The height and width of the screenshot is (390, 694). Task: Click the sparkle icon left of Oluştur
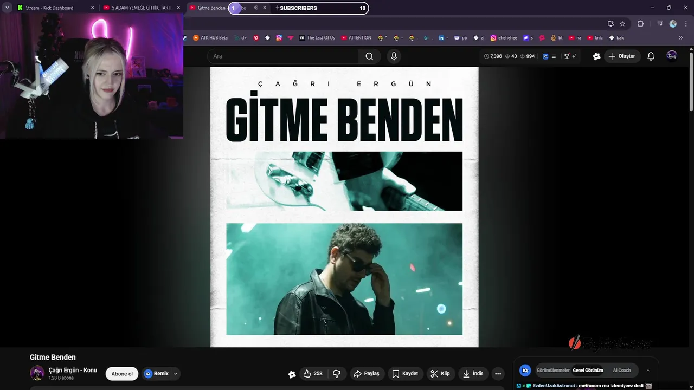pos(596,56)
